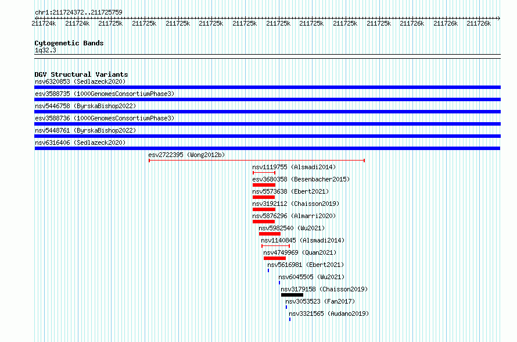This screenshot has height=342, width=517.
Task: Click the thin red span under nsv1140845
Action: pyautogui.click(x=276, y=246)
